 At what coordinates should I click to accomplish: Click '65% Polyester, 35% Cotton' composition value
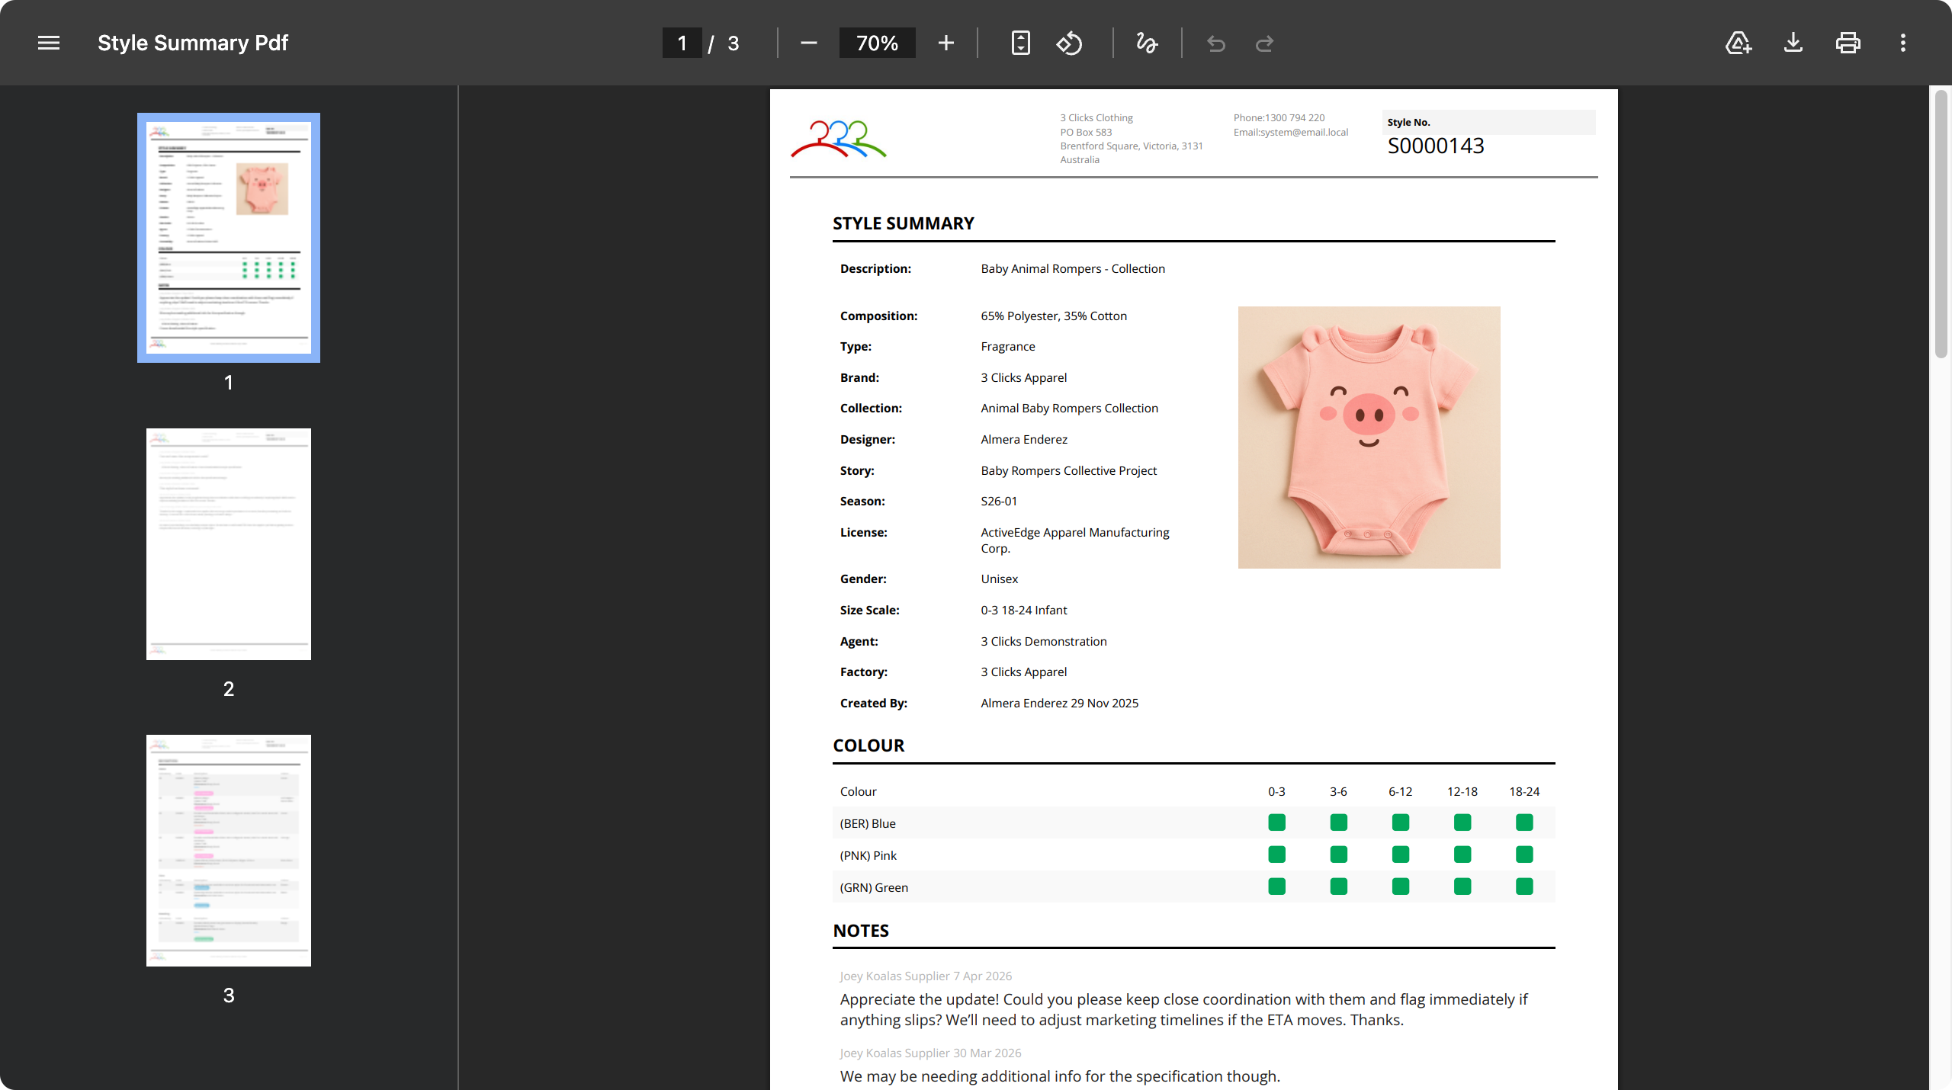pos(1054,316)
